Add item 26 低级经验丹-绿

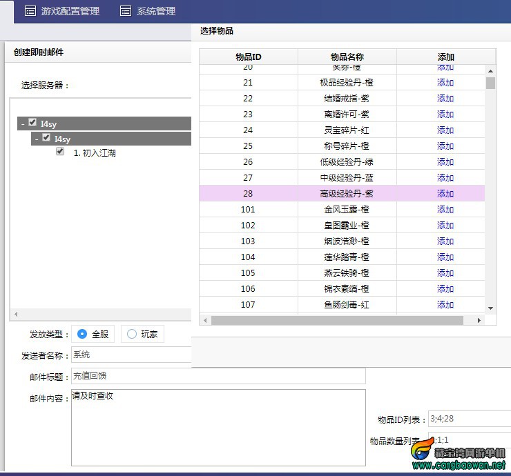point(445,162)
